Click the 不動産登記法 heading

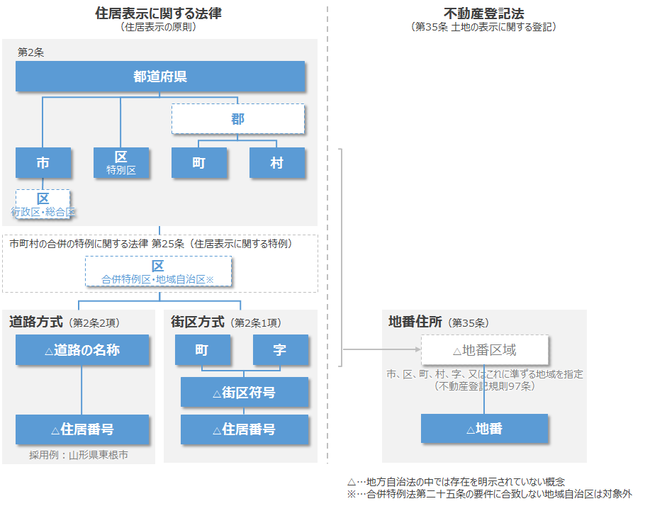point(483,13)
